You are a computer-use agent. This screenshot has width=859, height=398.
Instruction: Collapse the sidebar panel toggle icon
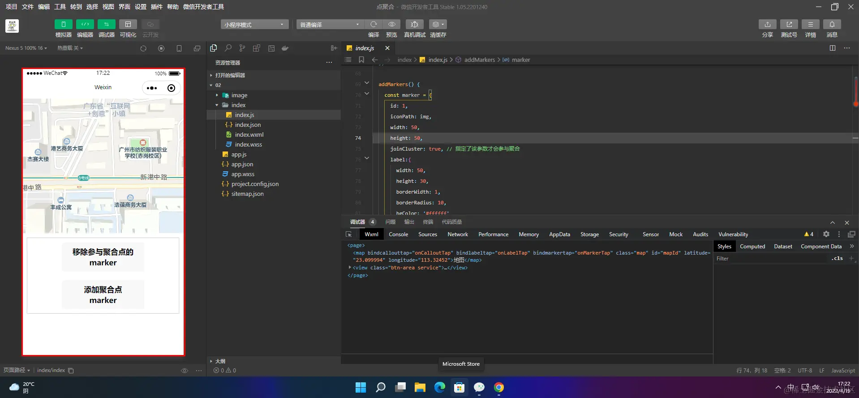[334, 48]
